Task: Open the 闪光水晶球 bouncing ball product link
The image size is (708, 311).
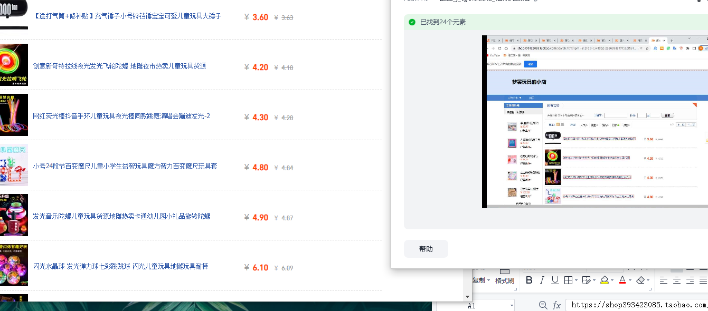Action: 121,266
